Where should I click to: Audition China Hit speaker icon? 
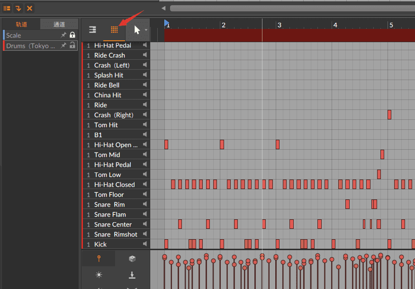[145, 95]
